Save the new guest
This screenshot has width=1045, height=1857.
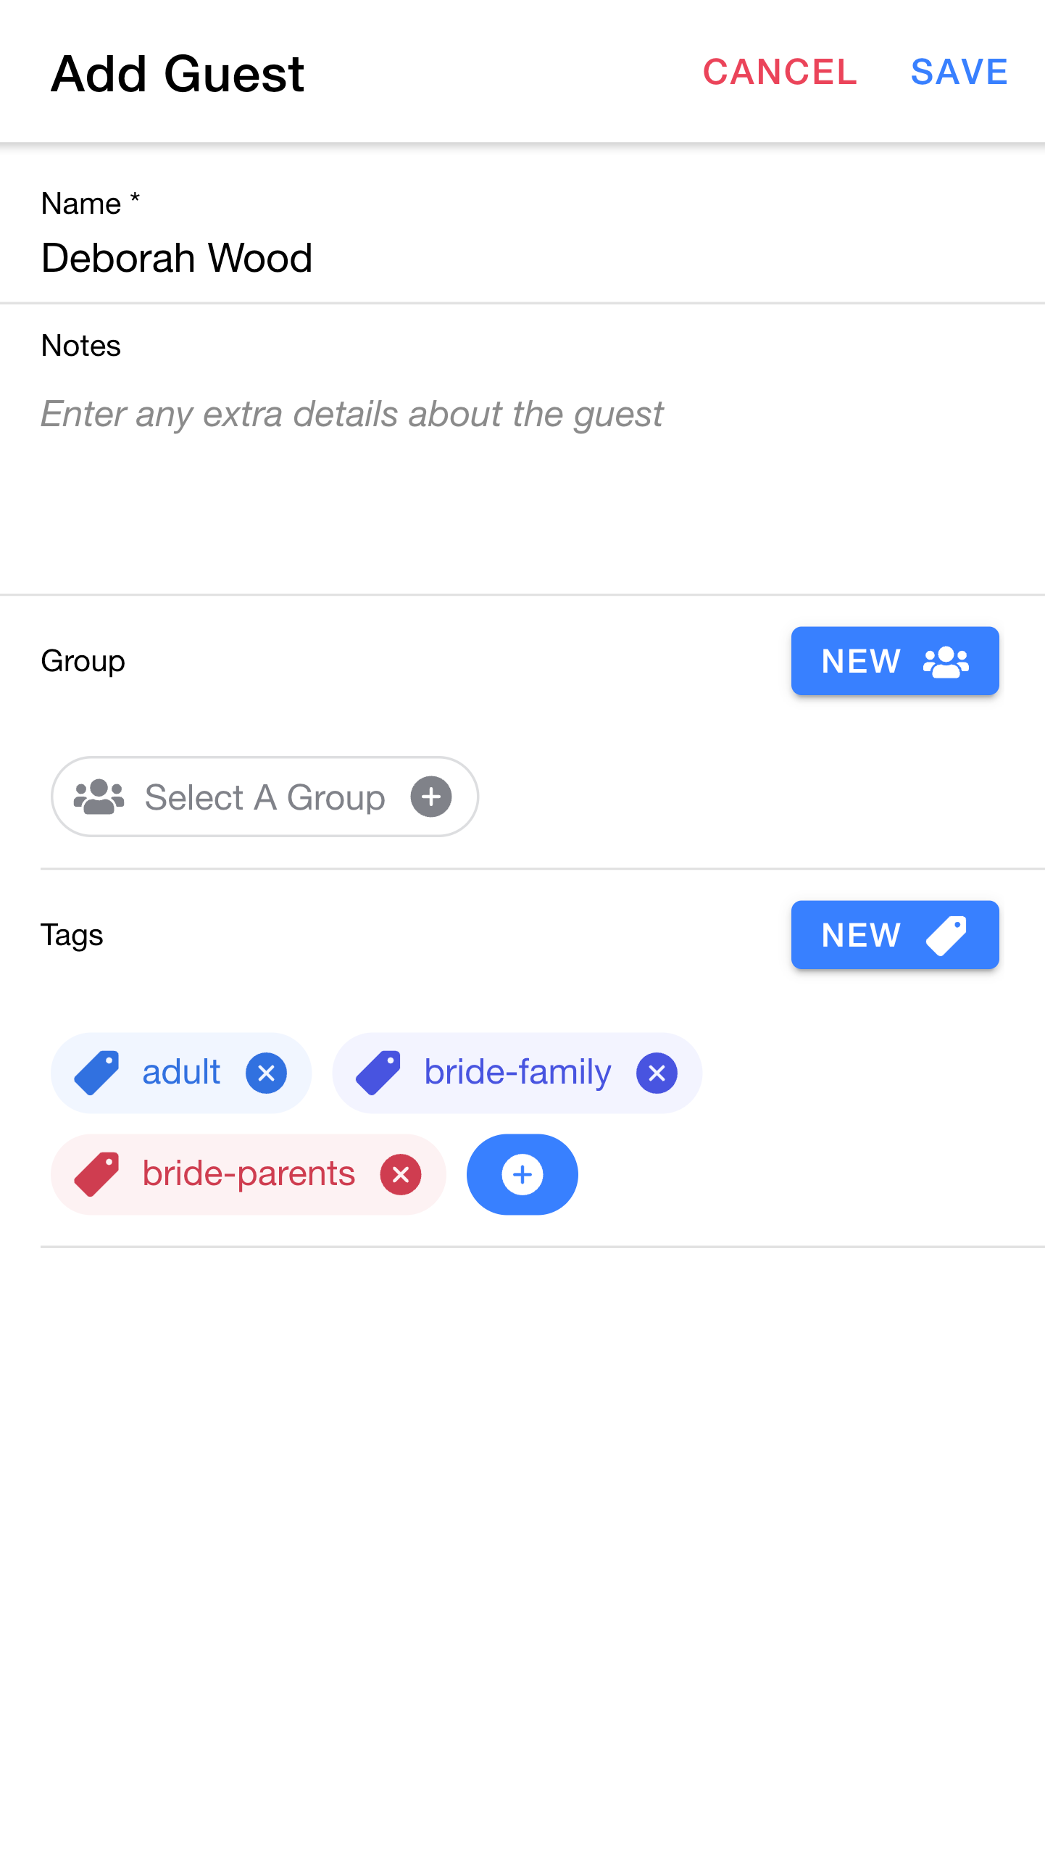(x=959, y=72)
